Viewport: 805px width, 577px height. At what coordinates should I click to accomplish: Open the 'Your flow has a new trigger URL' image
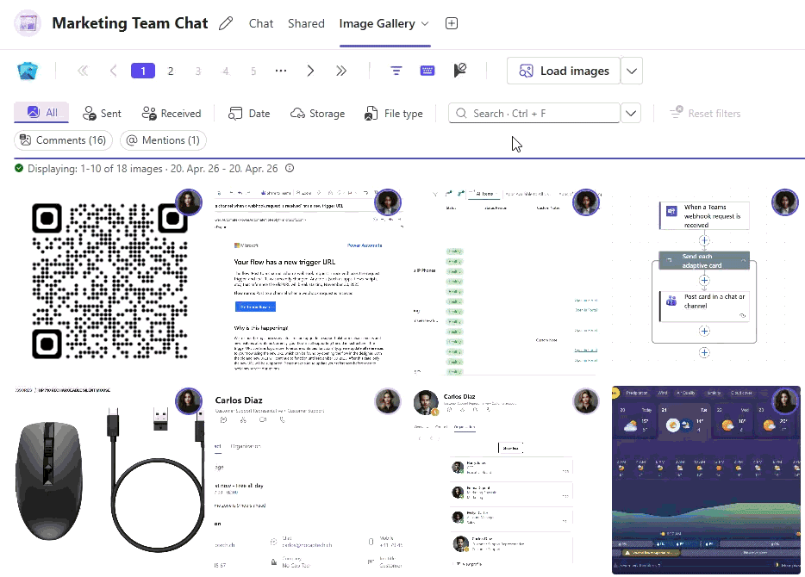308,281
